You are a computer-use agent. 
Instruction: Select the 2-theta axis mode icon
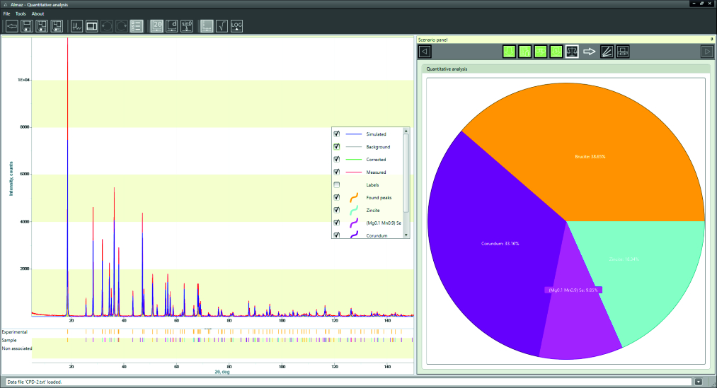[x=158, y=26]
